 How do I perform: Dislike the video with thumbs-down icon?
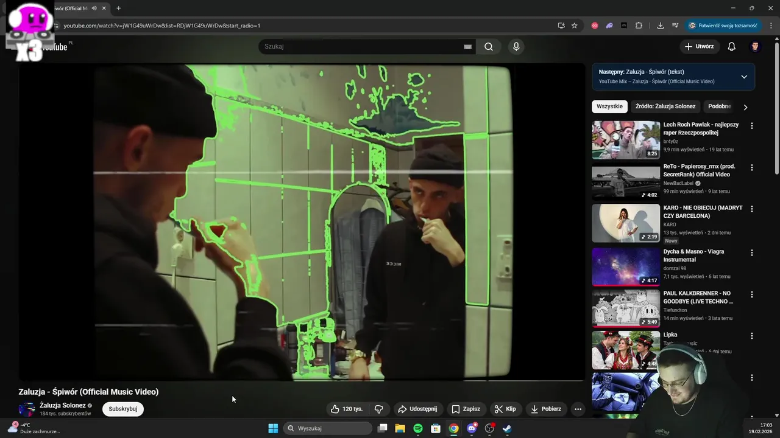point(378,409)
